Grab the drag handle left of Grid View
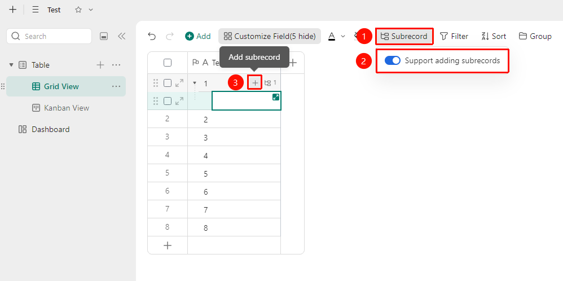Viewport: 563px width, 281px height. tap(3, 86)
